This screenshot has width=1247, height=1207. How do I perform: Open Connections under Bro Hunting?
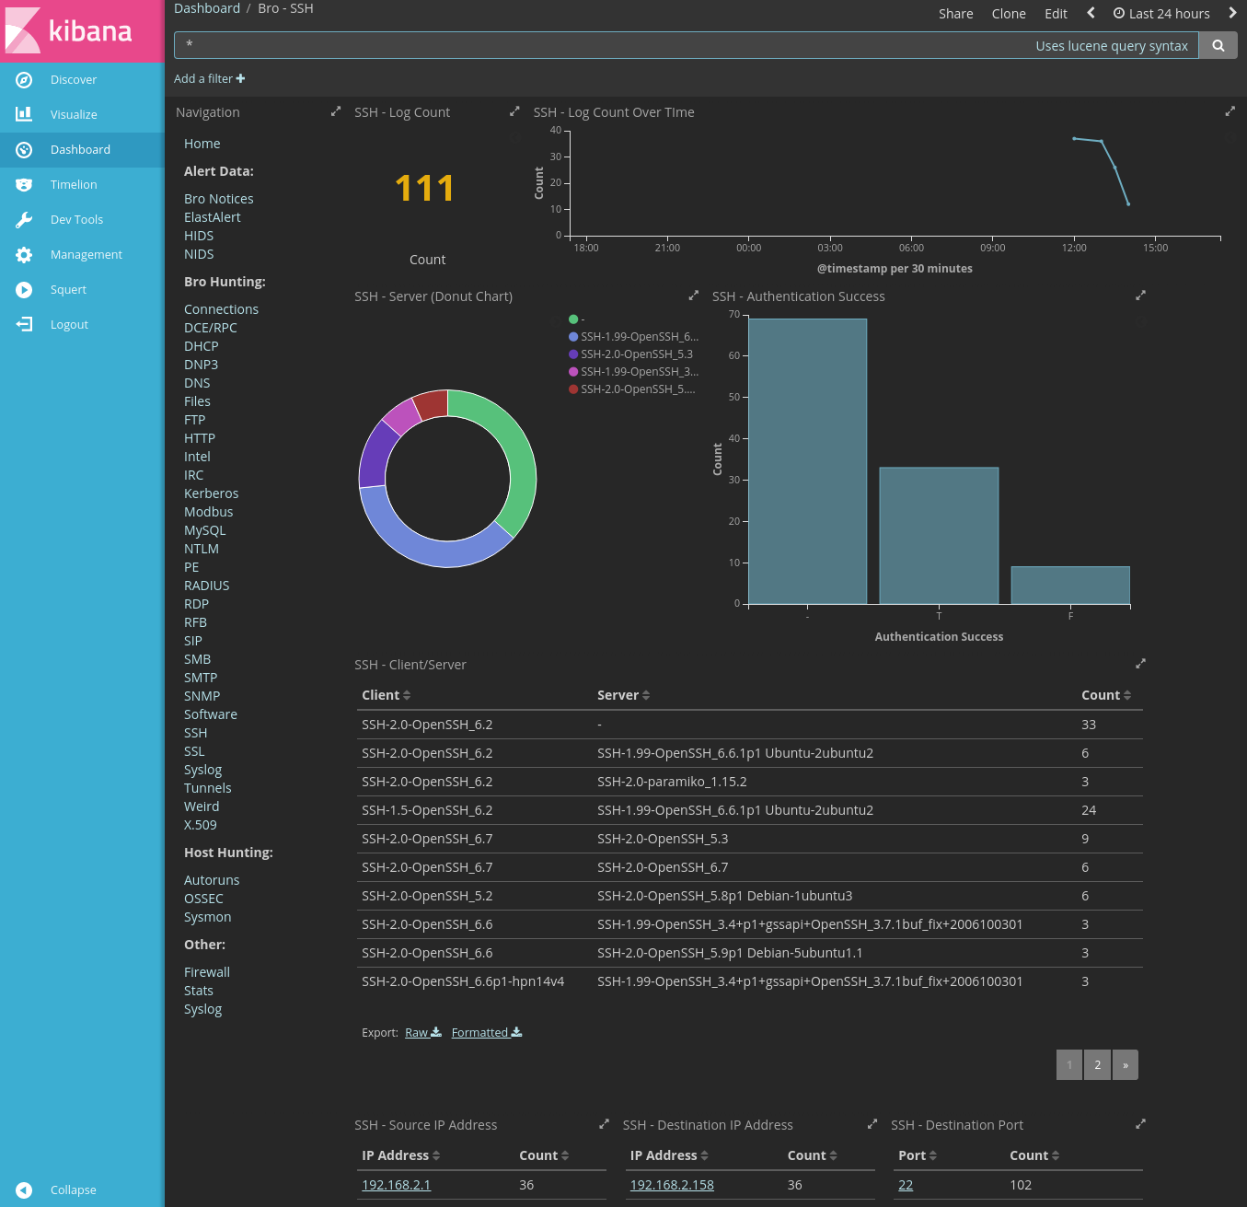point(221,309)
